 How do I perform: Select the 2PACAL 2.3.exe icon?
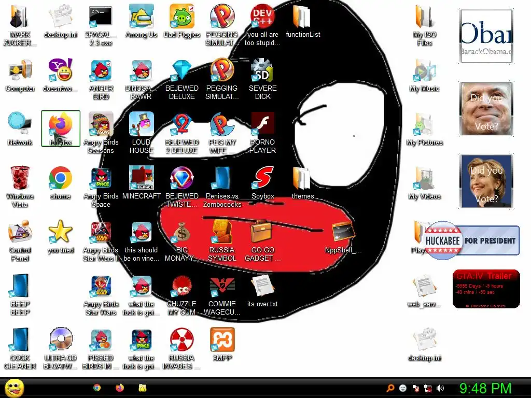click(101, 25)
